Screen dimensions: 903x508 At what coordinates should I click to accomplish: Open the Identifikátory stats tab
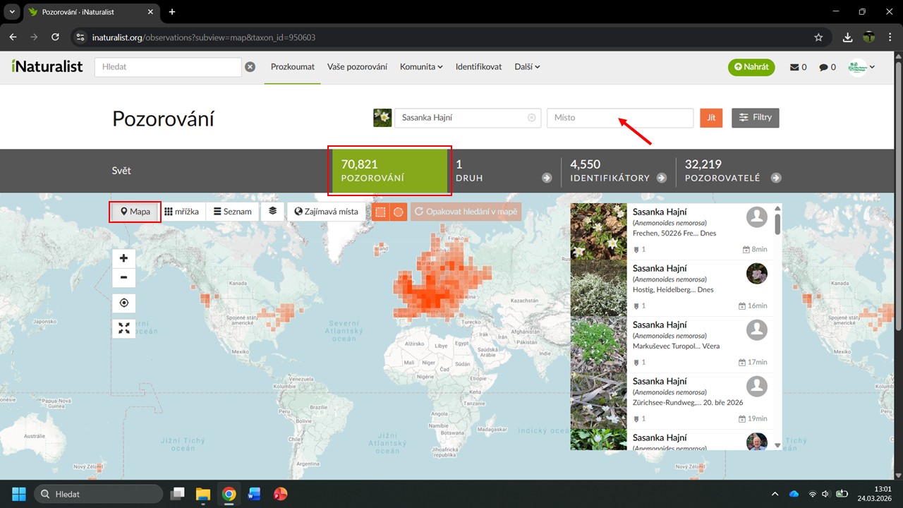click(x=617, y=171)
